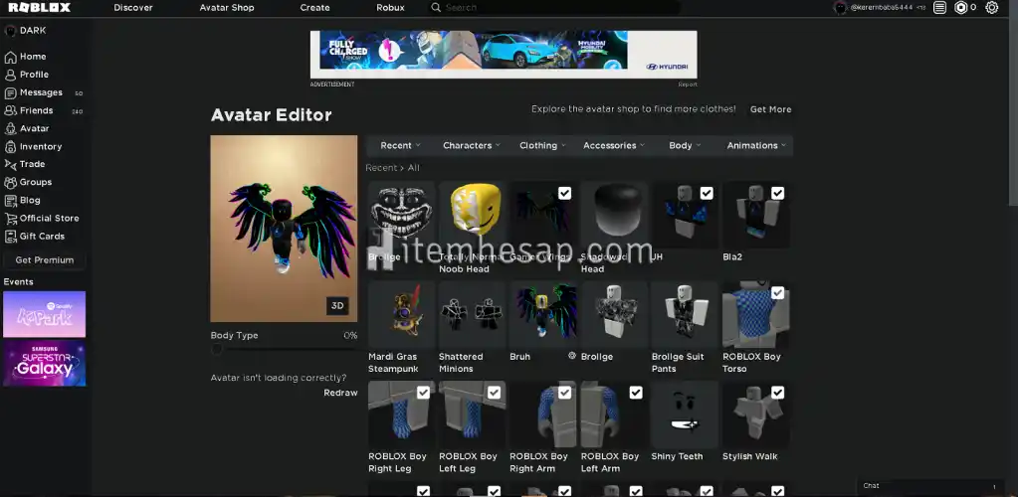Viewport: 1018px width, 497px height.
Task: Unequip the Stylish Walk animation
Action: 777,393
